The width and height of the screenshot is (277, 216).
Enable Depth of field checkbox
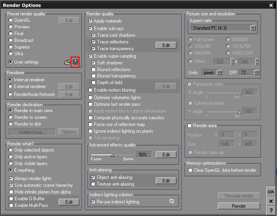click(x=94, y=83)
